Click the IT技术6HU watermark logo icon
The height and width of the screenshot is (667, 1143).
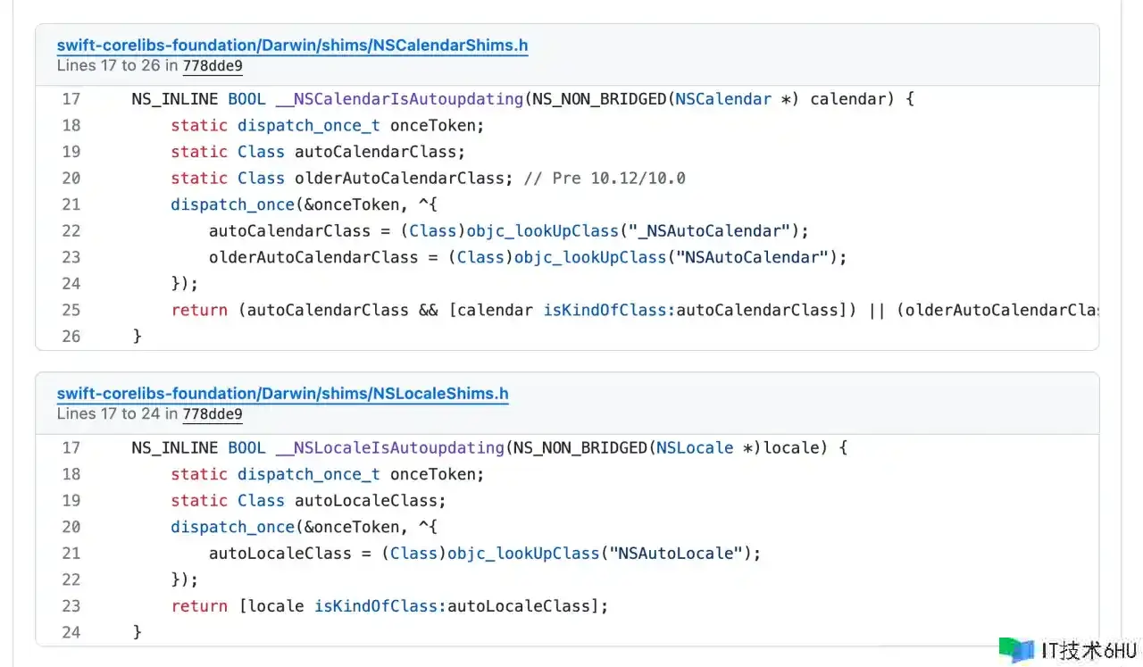pyautogui.click(x=1016, y=649)
